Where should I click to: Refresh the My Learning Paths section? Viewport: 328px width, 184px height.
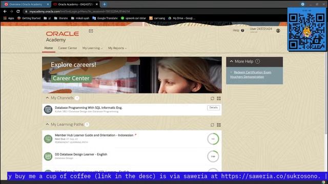point(212,125)
